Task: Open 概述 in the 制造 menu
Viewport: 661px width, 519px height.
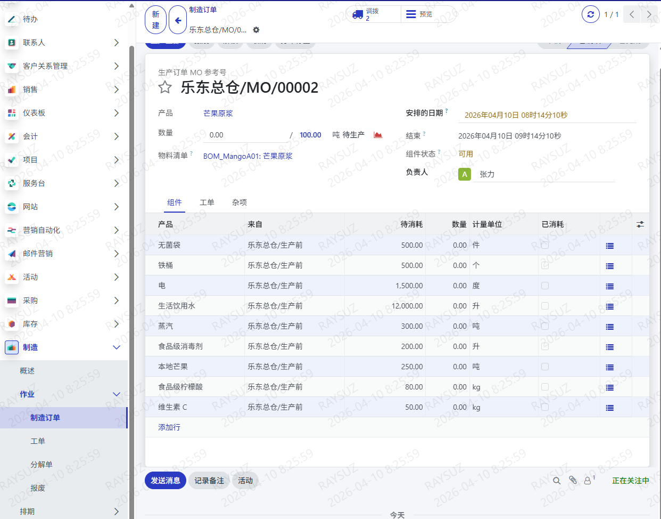Action: [27, 371]
